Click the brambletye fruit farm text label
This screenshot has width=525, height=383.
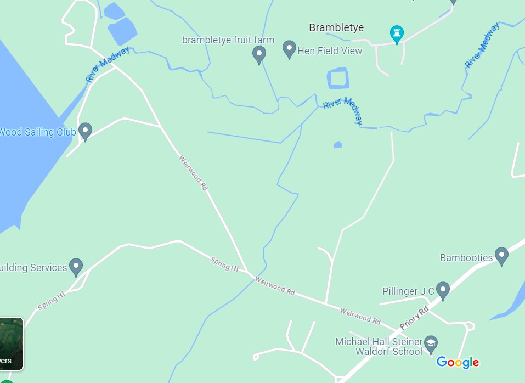pyautogui.click(x=228, y=40)
